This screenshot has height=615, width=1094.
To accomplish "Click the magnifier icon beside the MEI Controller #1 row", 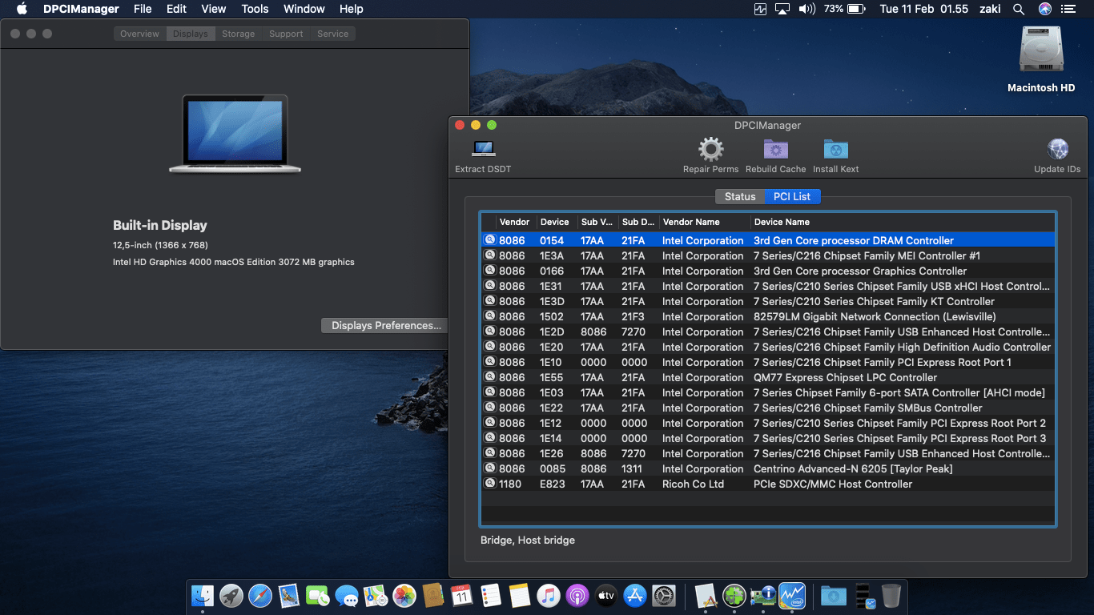I will tap(489, 255).
